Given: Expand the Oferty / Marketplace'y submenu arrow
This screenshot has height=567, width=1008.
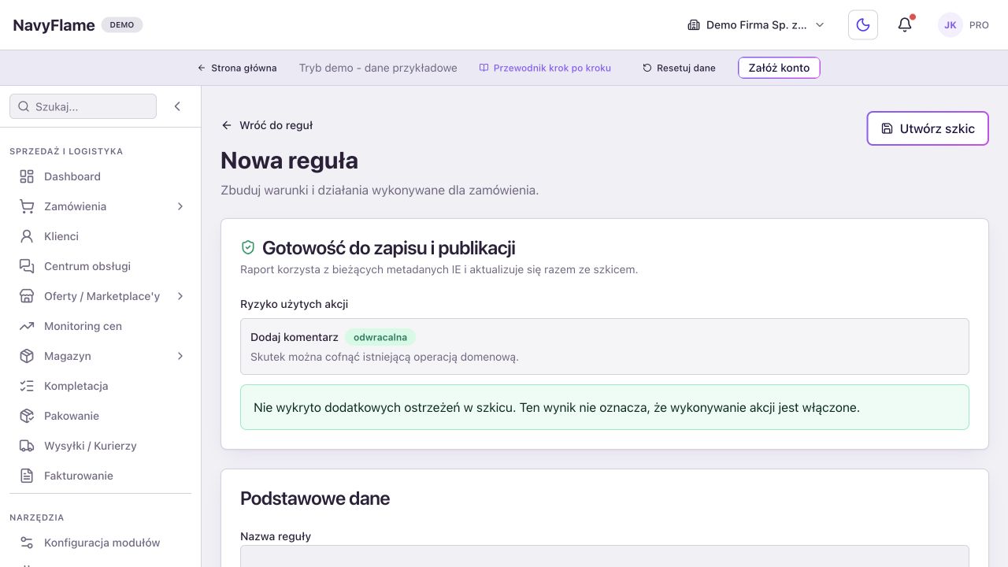Looking at the screenshot, I should click(x=180, y=296).
